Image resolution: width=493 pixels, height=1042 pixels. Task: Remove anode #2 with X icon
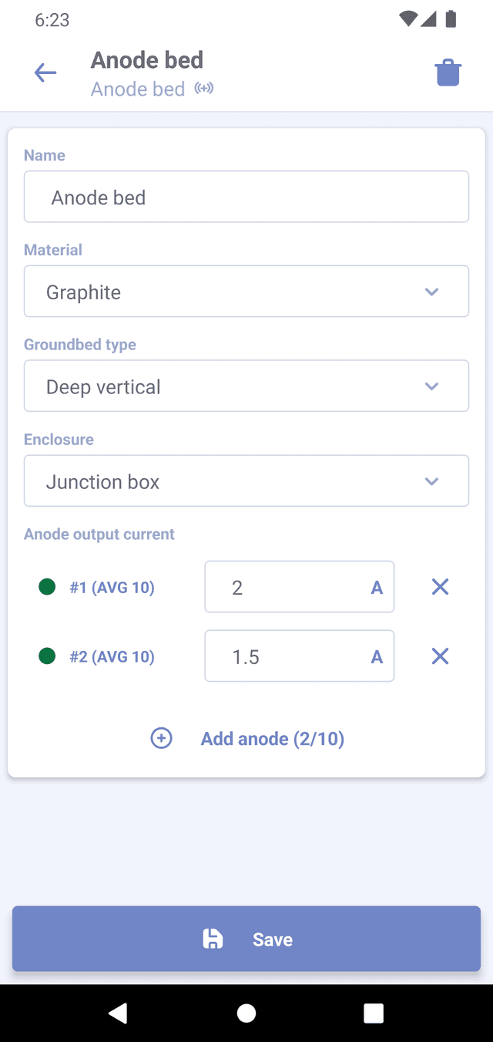click(440, 656)
